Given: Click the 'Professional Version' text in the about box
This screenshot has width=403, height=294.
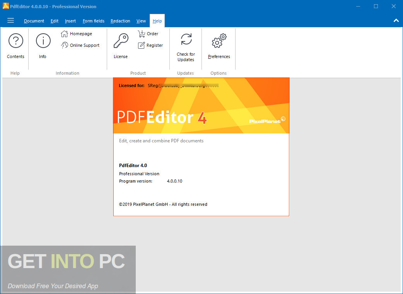Looking at the screenshot, I should (x=139, y=174).
